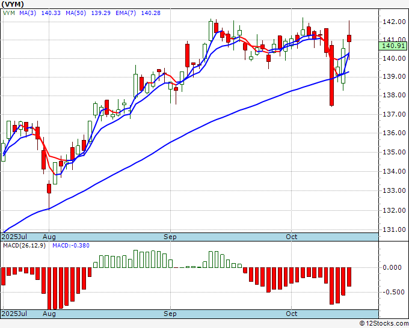Image resolution: width=409 pixels, height=328 pixels.
Task: Click the 0.000 MACD axis label
Action: [392, 267]
